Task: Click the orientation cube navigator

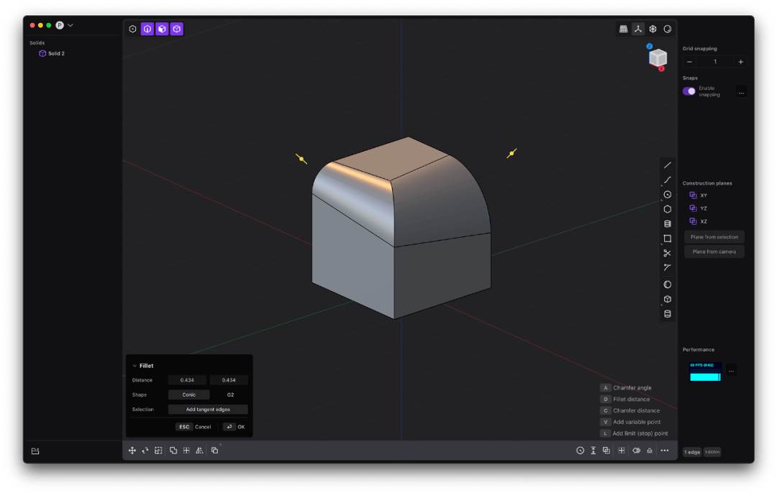Action: (658, 58)
